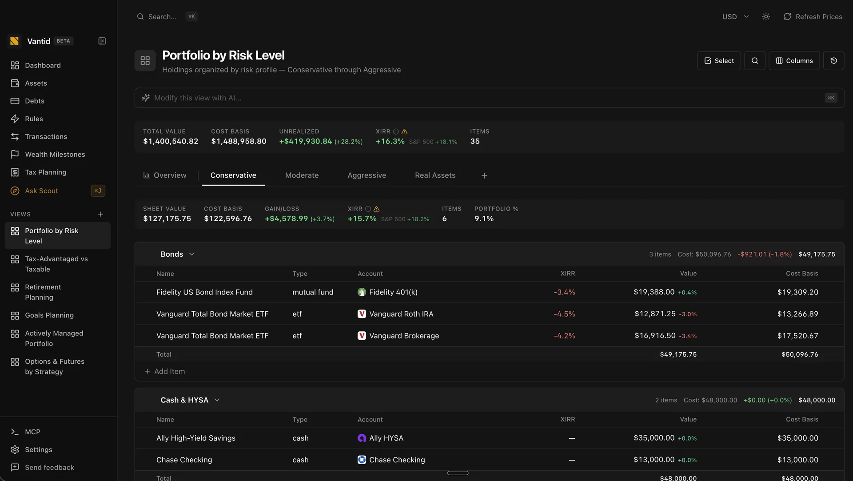Screen dimensions: 853x481
Task: Click Vanguard Roth IRA account cell
Action: click(x=395, y=314)
